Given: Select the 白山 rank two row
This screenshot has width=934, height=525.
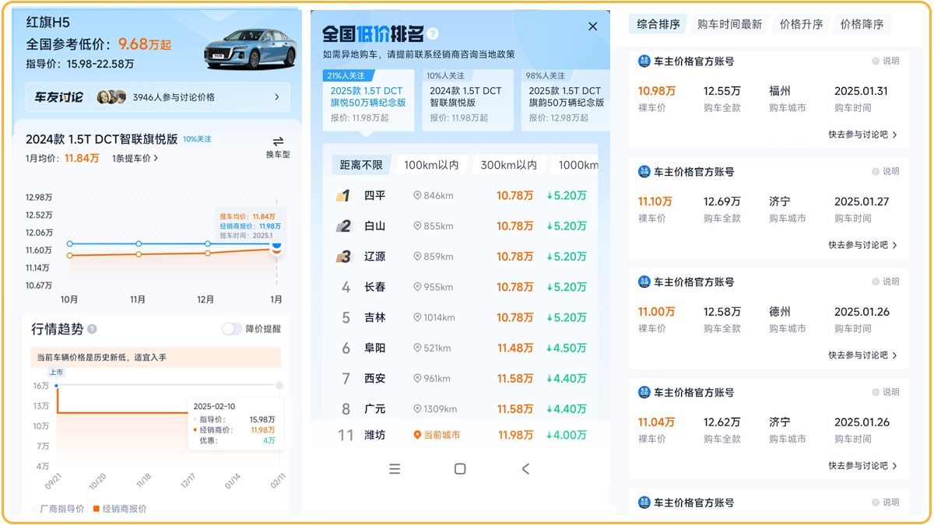Looking at the screenshot, I should click(x=461, y=226).
